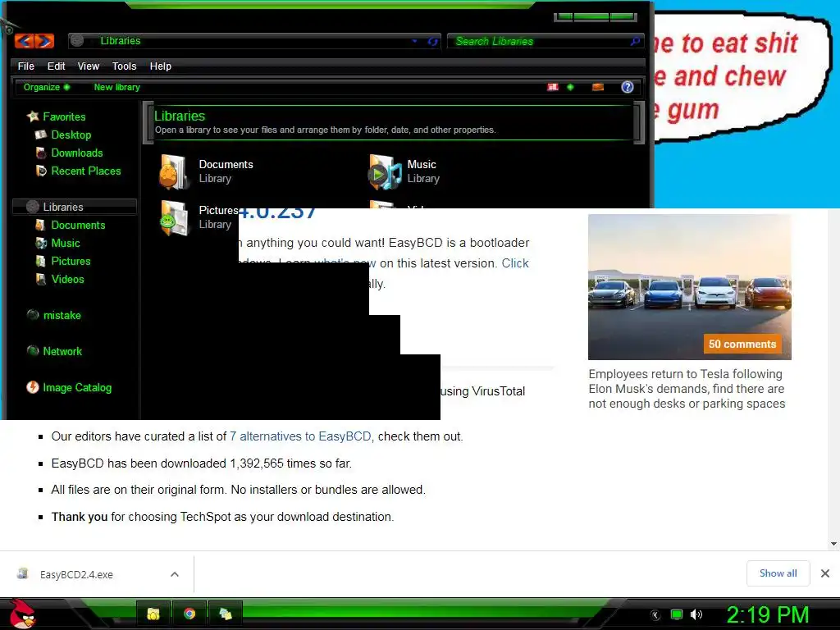Viewport: 840px width, 630px height.
Task: Select Network in the navigation pane
Action: tap(62, 351)
